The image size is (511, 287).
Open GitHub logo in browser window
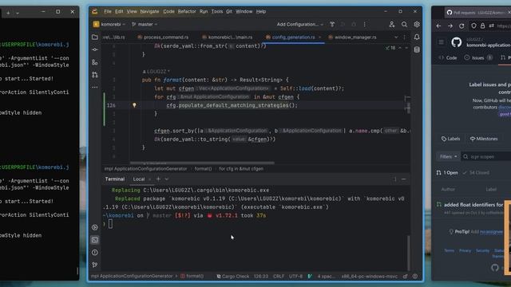click(x=456, y=42)
